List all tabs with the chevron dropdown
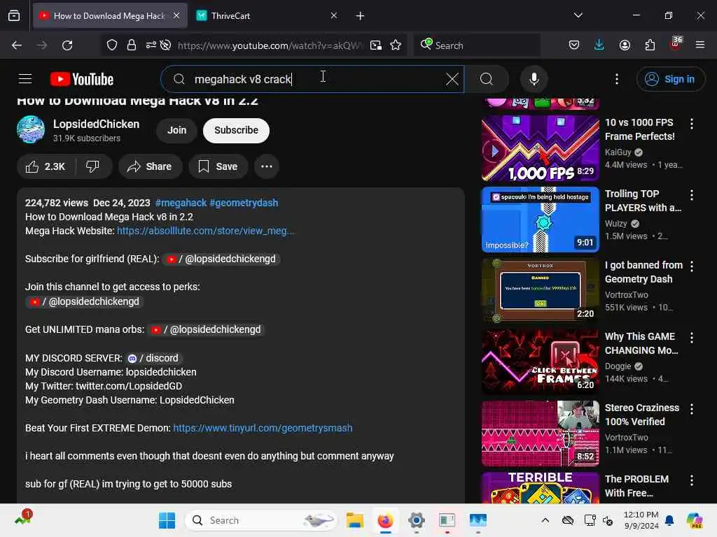Image resolution: width=717 pixels, height=537 pixels. pyautogui.click(x=578, y=16)
